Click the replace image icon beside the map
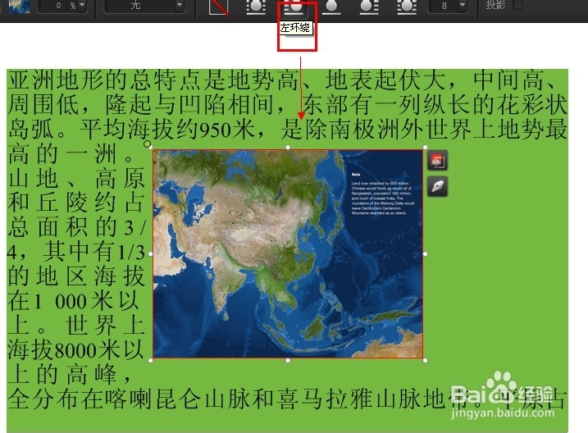The image size is (588, 433). [x=437, y=161]
